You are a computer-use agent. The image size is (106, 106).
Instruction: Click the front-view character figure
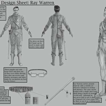coord(16,36)
